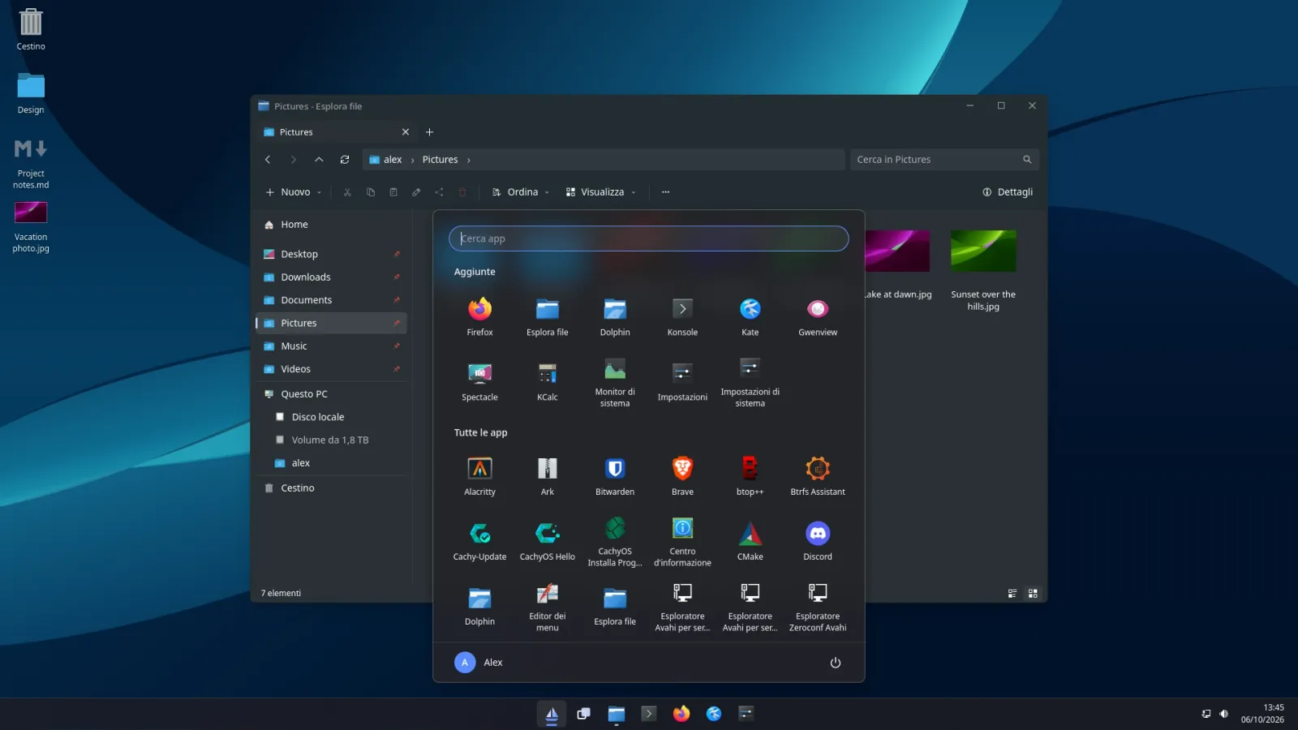The width and height of the screenshot is (1298, 730).
Task: Select Project notes.md on desktop
Action: coord(31,162)
